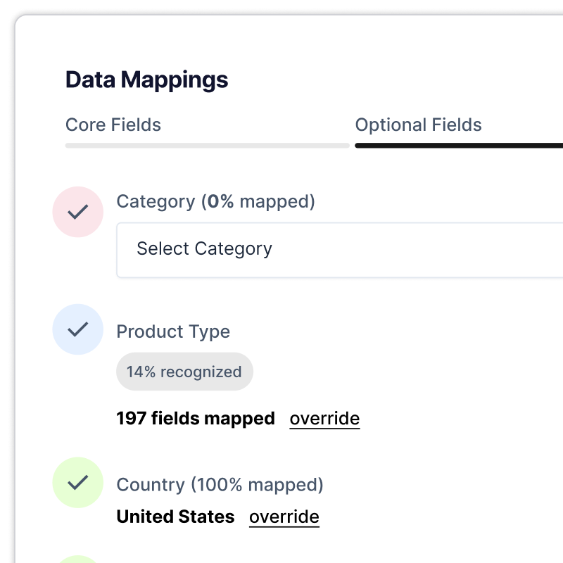Select the Optional Fields tab

pyautogui.click(x=418, y=125)
